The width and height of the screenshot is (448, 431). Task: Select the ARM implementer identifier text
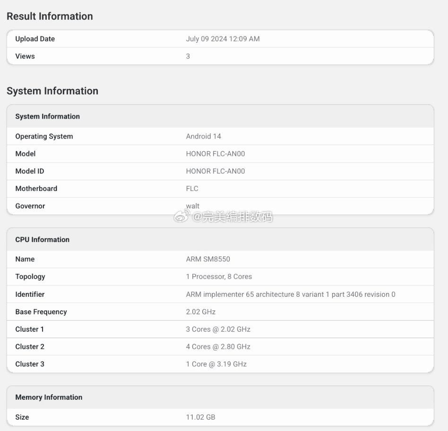point(291,294)
